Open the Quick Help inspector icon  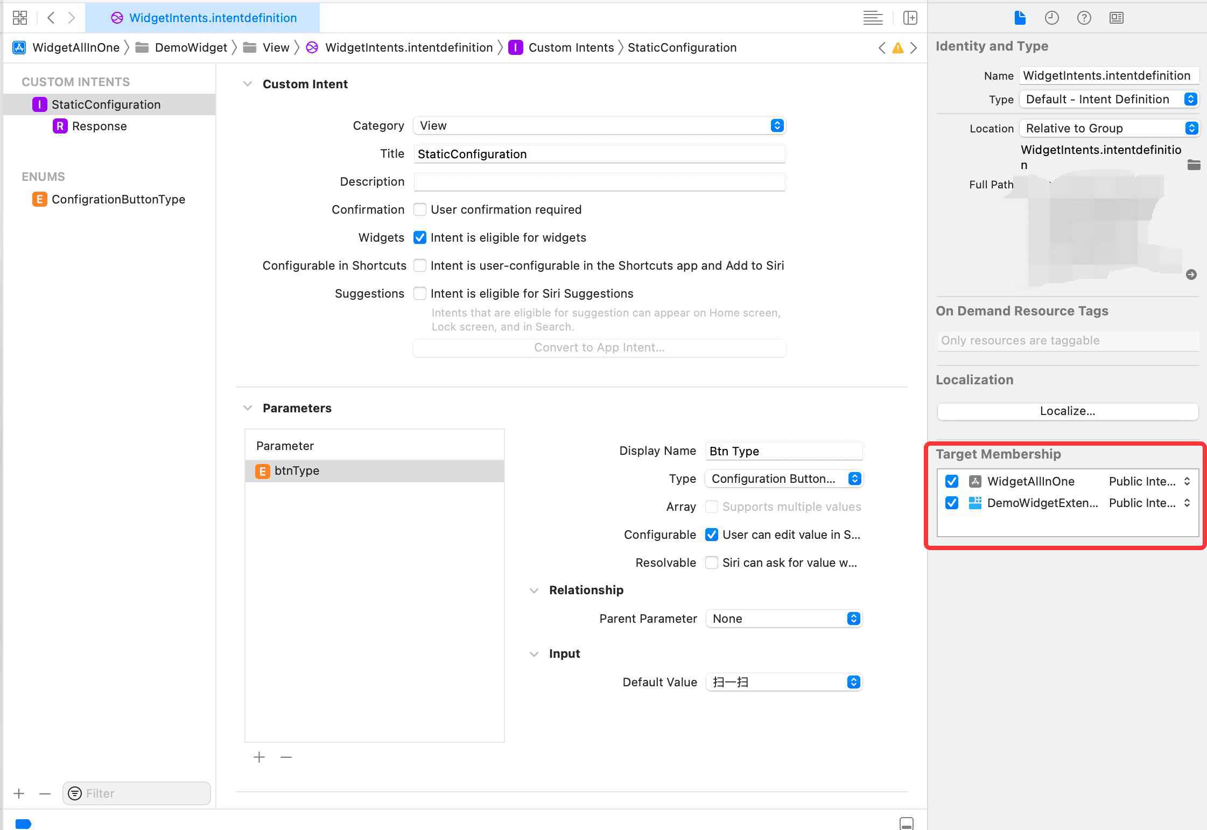point(1084,18)
